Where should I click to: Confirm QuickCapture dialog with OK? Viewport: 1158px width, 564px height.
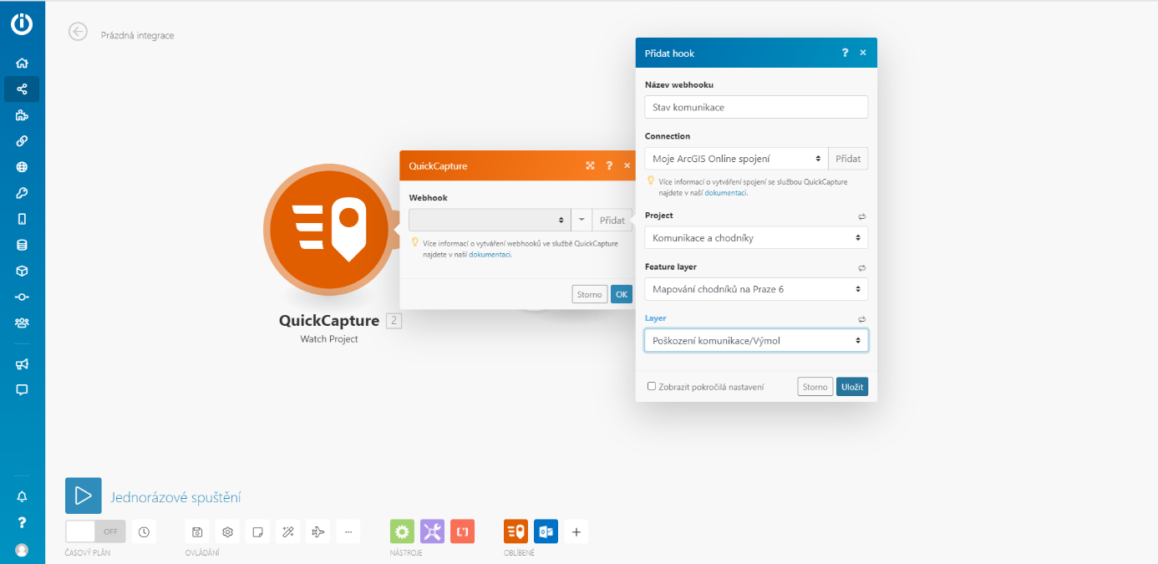(x=622, y=294)
